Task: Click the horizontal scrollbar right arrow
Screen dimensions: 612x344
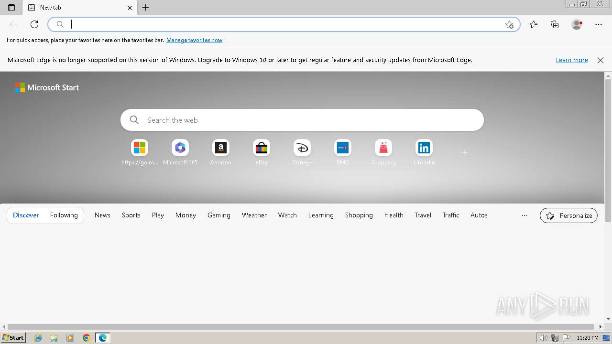Action: (x=601, y=327)
